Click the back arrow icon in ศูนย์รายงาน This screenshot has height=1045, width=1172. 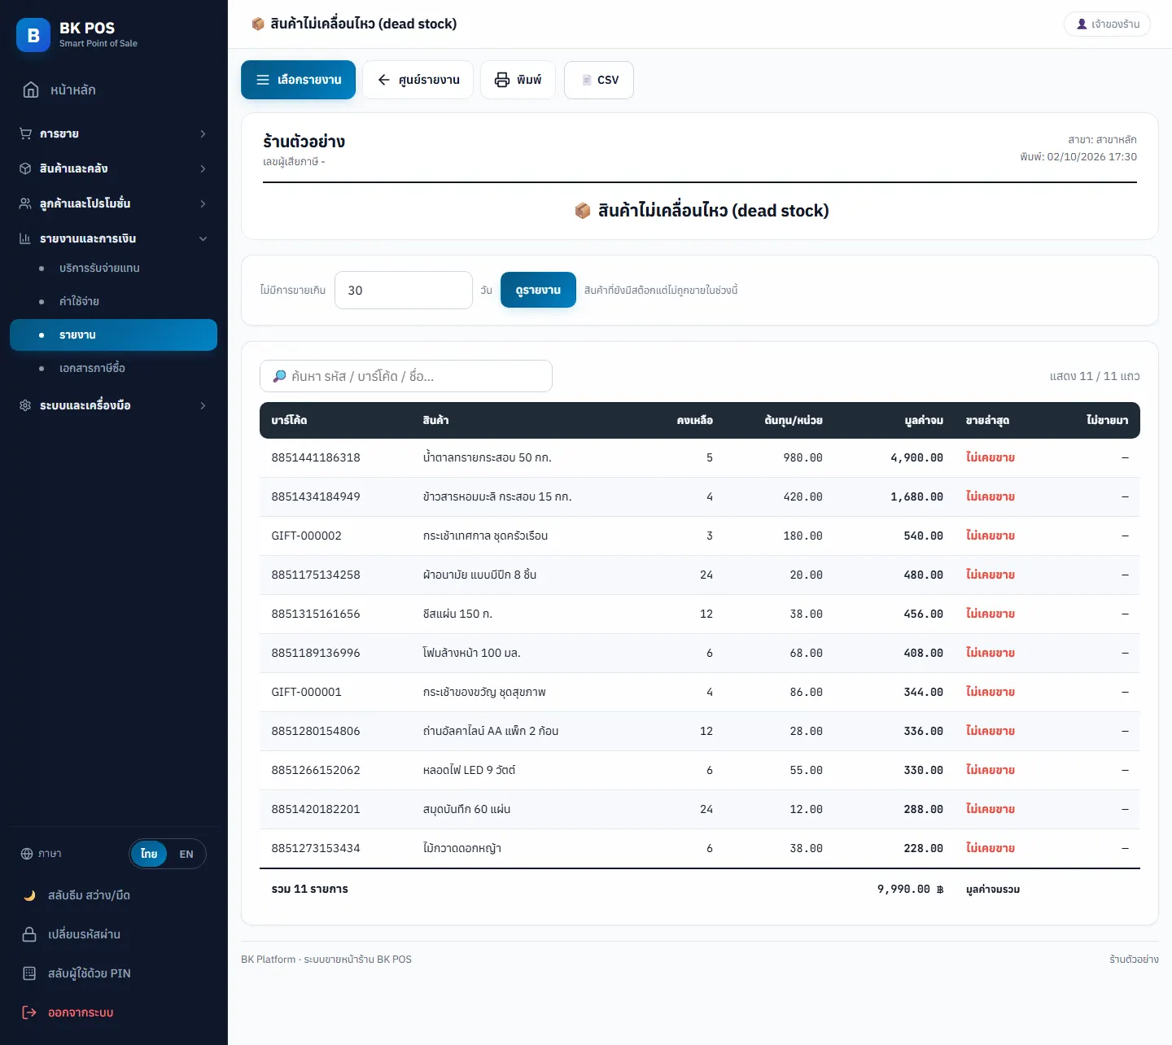384,80
